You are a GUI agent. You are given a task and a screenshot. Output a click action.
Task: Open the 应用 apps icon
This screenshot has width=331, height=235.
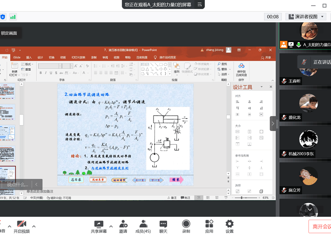pyautogui.click(x=209, y=224)
